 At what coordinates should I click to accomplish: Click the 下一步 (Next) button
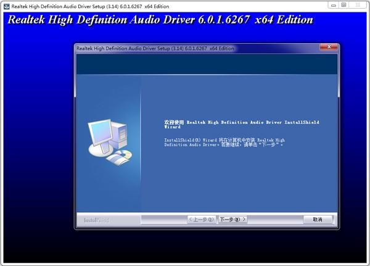[232, 220]
